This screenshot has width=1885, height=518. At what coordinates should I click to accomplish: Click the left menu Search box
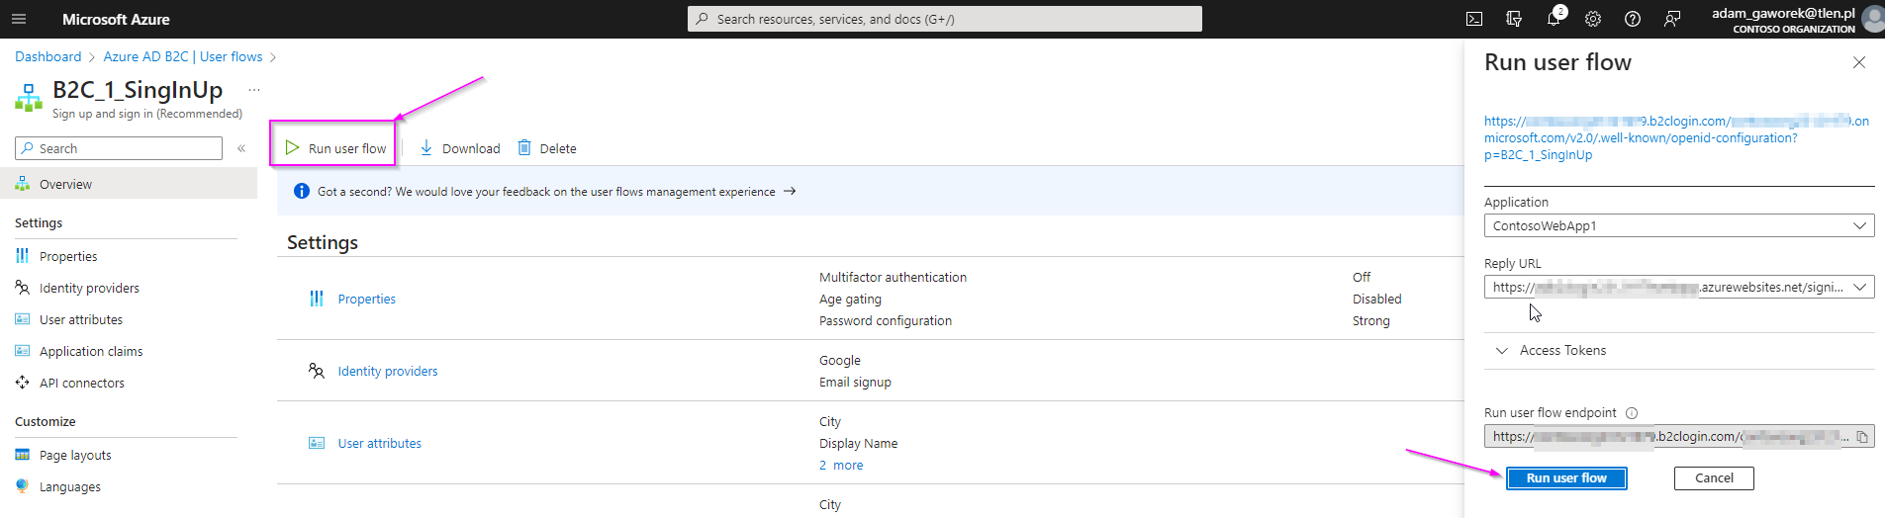pyautogui.click(x=119, y=148)
